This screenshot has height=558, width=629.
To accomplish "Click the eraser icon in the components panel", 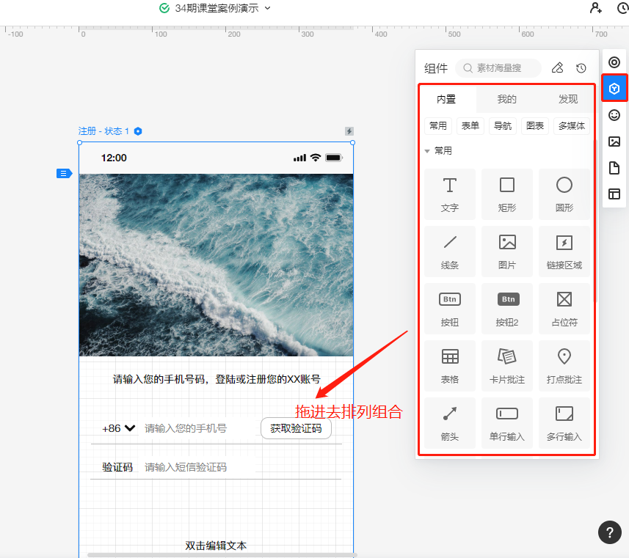I will [x=557, y=67].
